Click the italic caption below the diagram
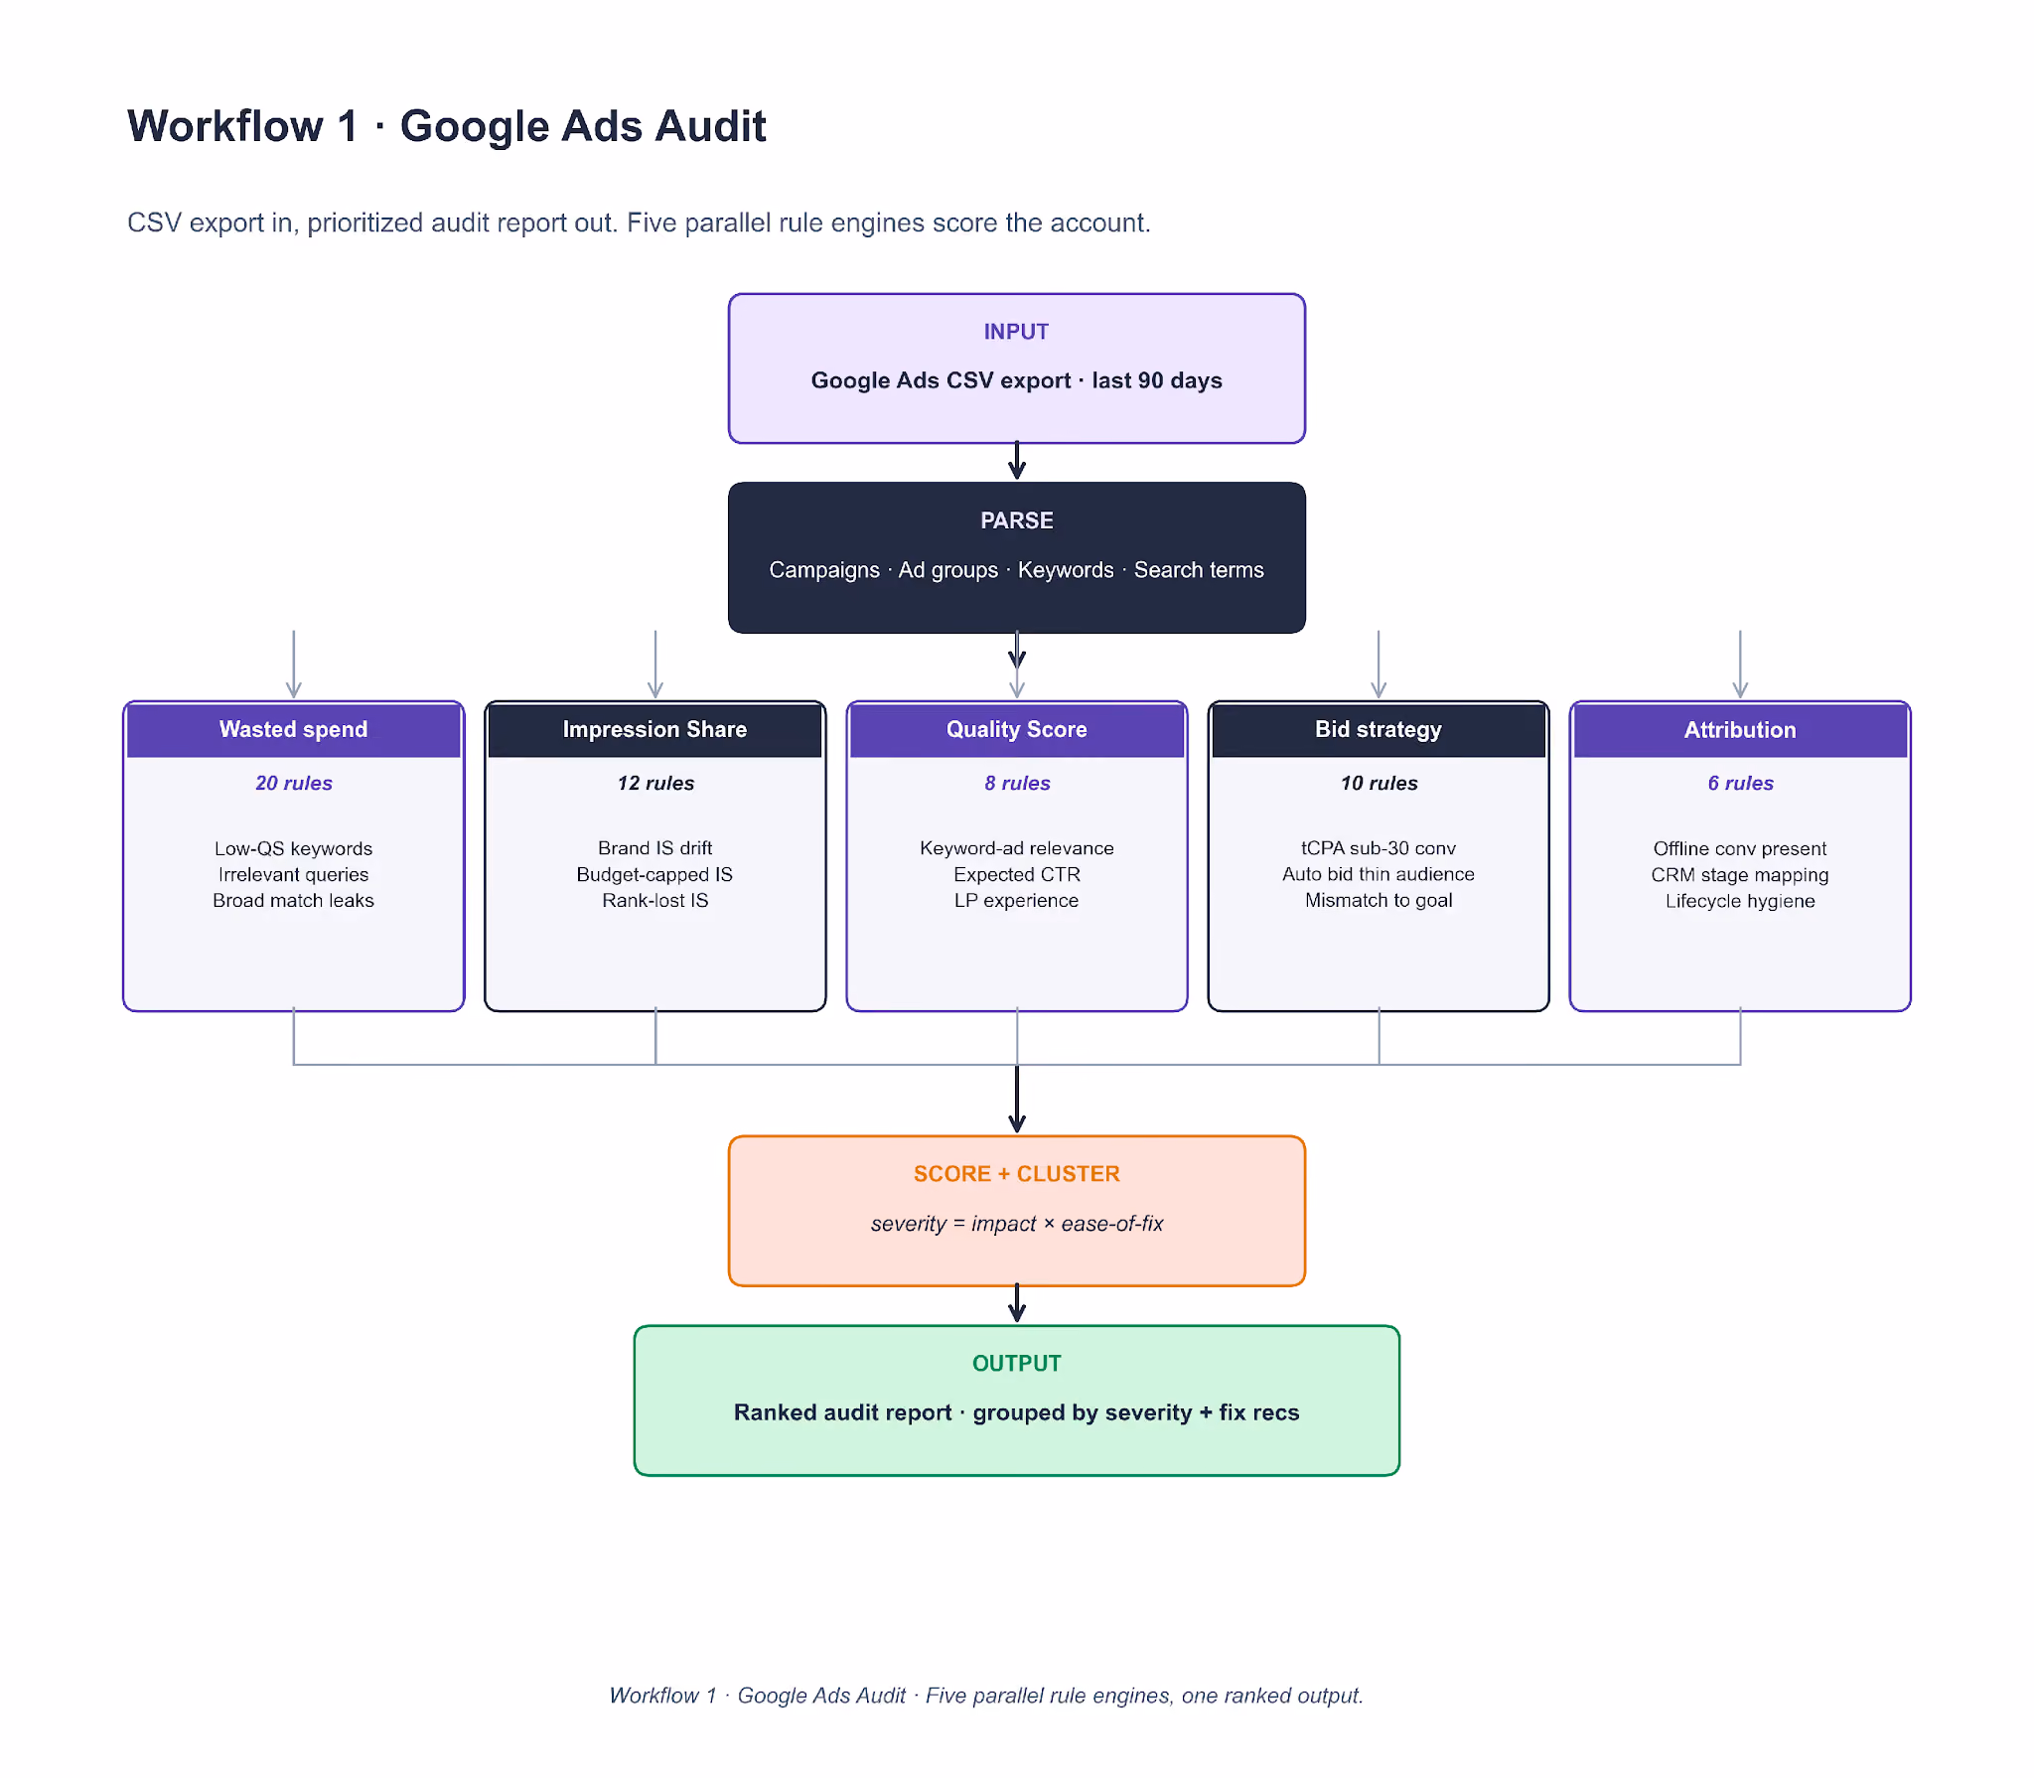 pyautogui.click(x=985, y=1696)
